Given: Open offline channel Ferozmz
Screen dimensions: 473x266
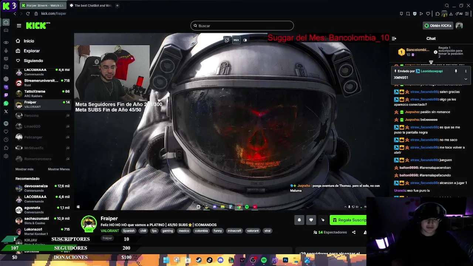Looking at the screenshot, I should 42,116.
